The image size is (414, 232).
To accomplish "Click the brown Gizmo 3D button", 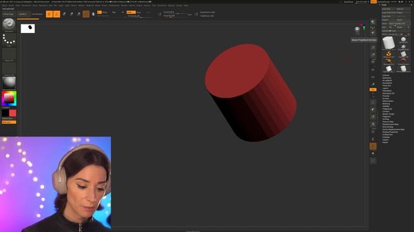I will tap(86, 14).
